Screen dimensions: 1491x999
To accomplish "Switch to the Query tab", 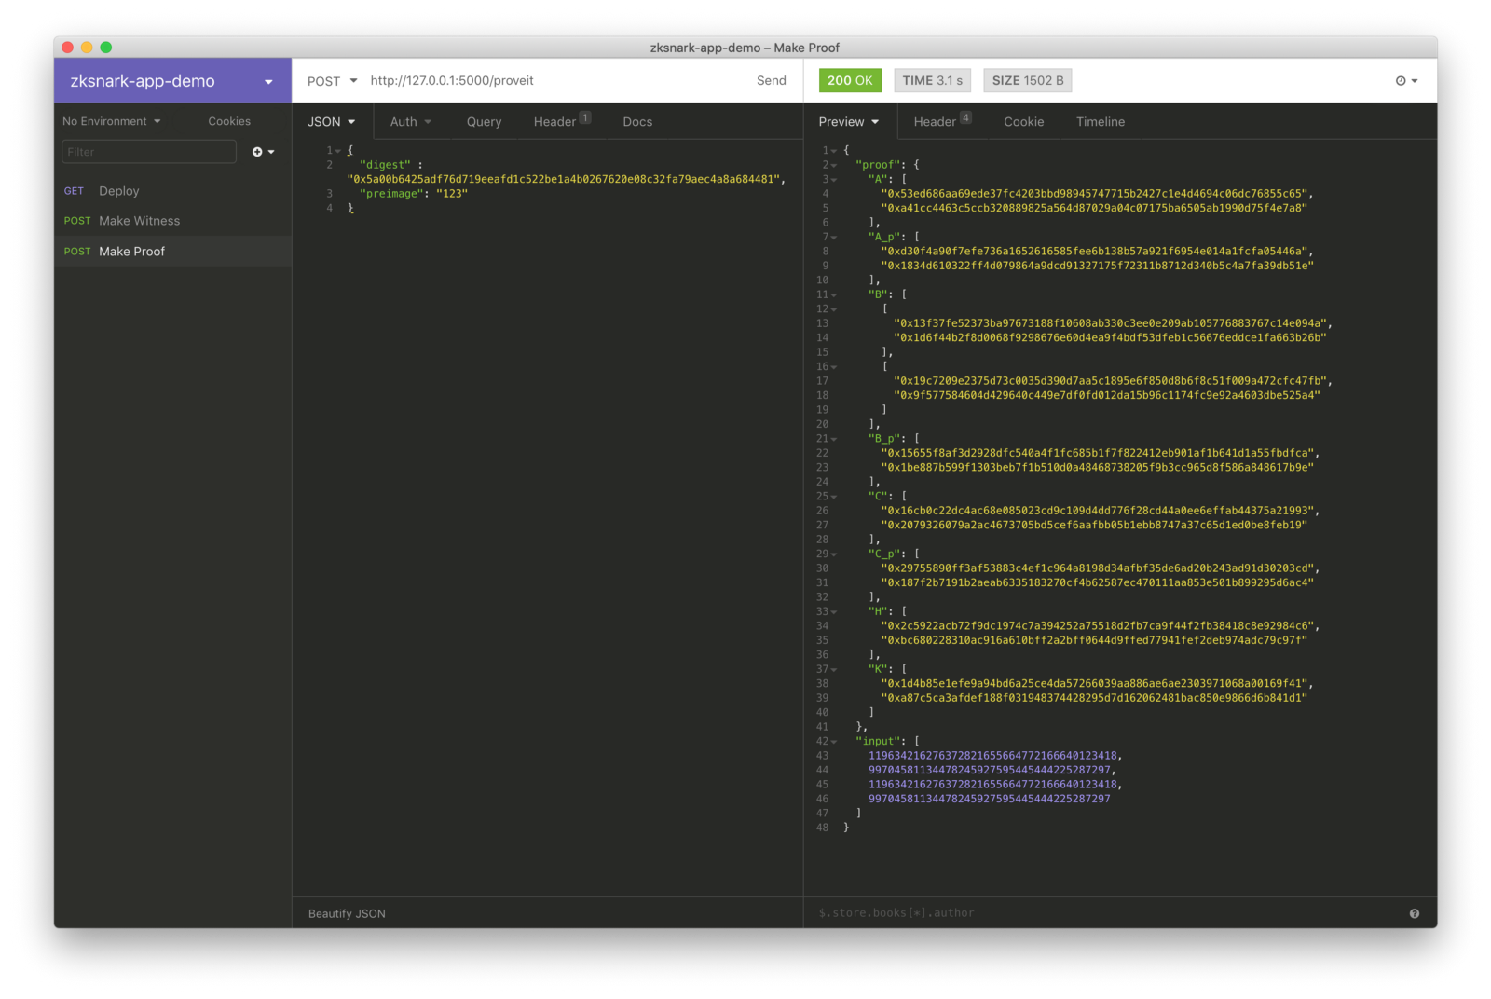I will coord(484,122).
